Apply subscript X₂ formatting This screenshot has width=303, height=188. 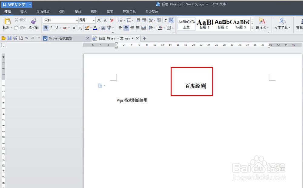tap(80, 28)
